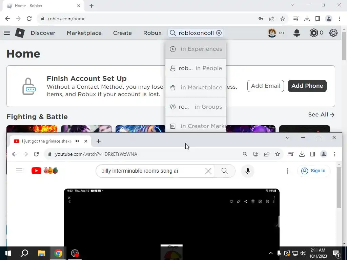Reload the YouTube page
Viewport: 347px width, 260px height.
(36, 154)
